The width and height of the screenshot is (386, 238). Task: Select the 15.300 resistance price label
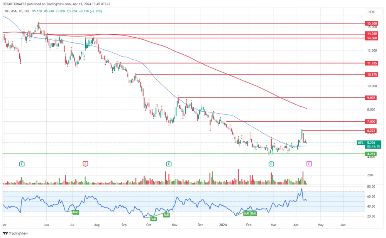pyautogui.click(x=371, y=23)
